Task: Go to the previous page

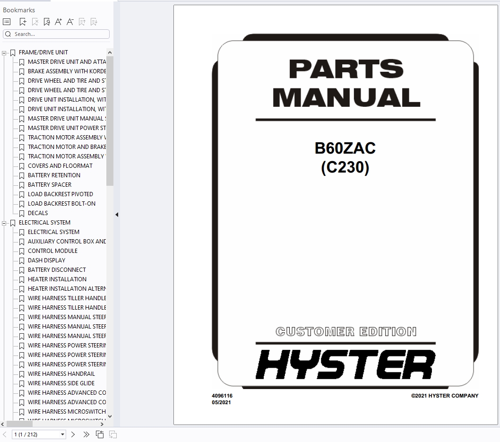Action: 5,434
